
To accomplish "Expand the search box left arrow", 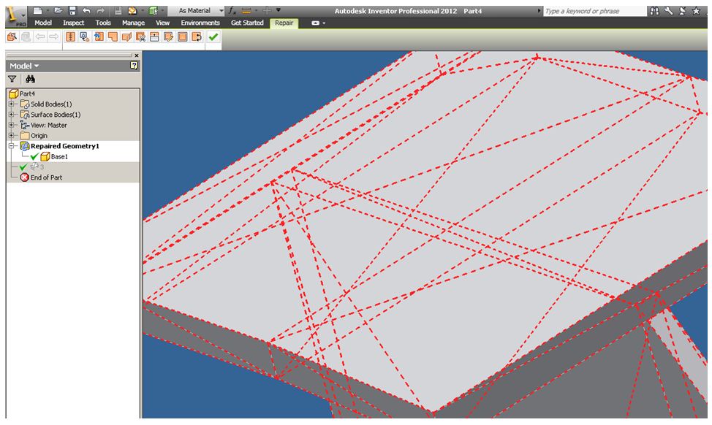I will coord(539,11).
